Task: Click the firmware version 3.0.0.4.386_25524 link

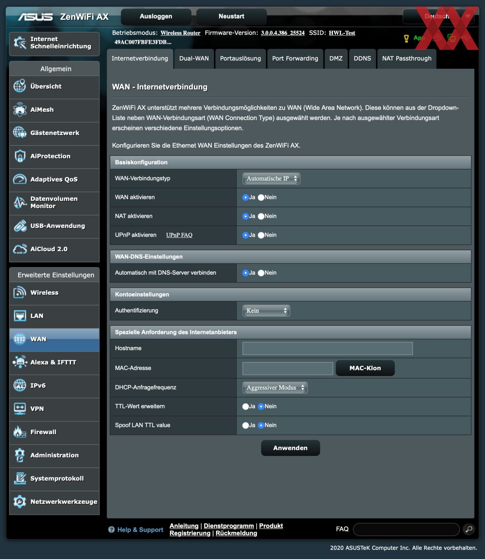Action: [x=283, y=33]
